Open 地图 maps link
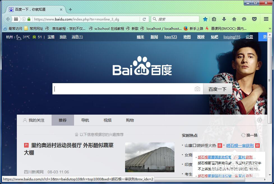The height and width of the screenshot is (184, 274). point(187,37)
